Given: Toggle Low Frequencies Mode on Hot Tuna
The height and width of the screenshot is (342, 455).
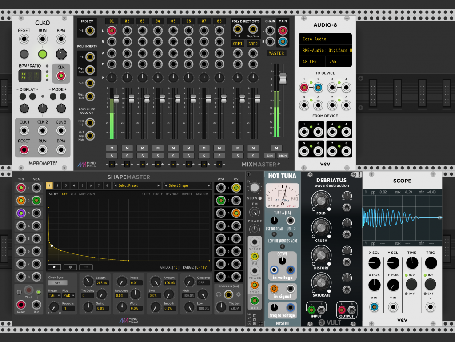Looking at the screenshot, I should coord(282,246).
